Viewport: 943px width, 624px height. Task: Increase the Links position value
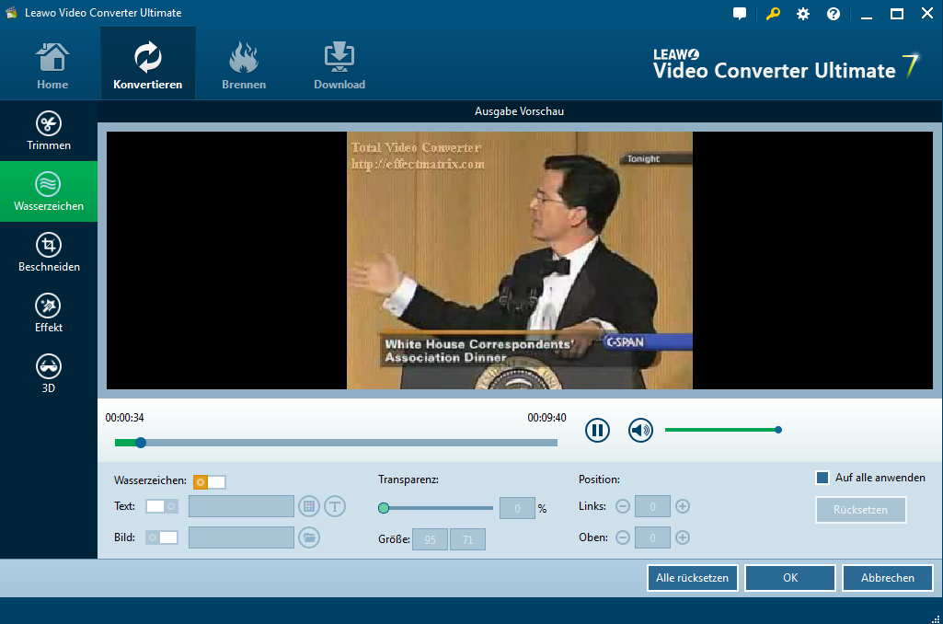pyautogui.click(x=683, y=506)
